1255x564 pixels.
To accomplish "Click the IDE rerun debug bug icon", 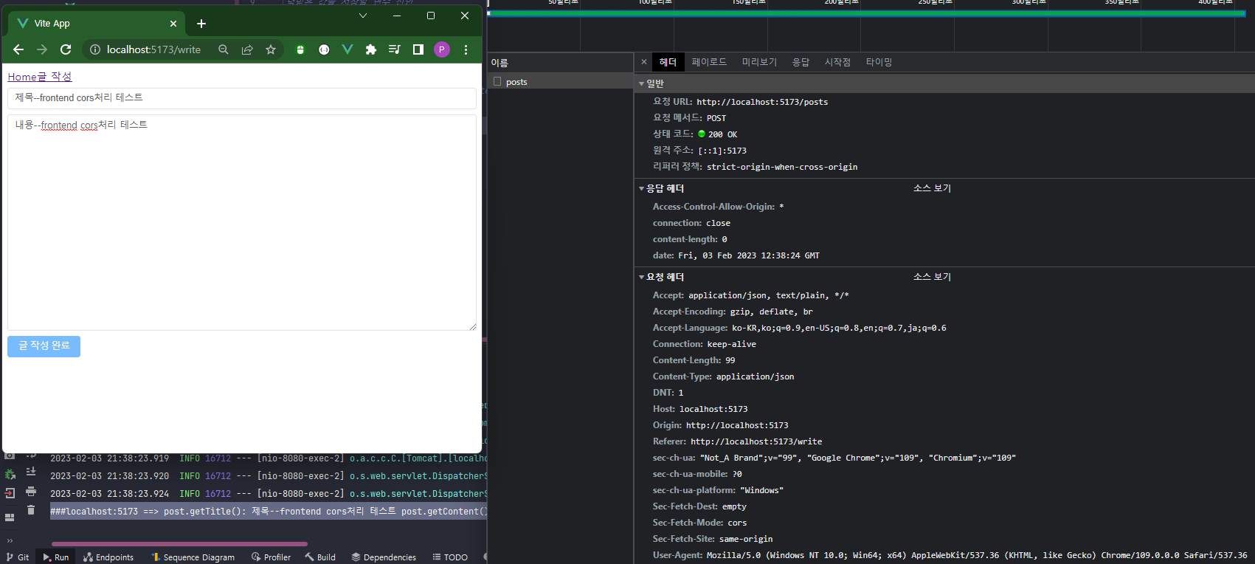I will point(10,475).
